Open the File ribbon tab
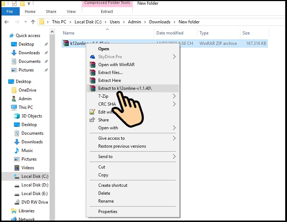Image resolution: width=287 pixels, height=222 pixels. click(10, 11)
